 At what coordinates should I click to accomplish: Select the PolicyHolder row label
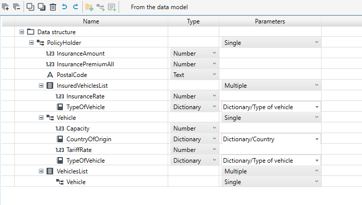tap(64, 43)
